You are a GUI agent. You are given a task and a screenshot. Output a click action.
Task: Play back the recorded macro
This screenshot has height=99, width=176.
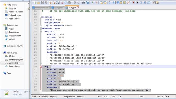click(141, 2)
